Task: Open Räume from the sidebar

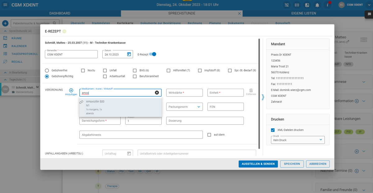Action: coord(17,38)
